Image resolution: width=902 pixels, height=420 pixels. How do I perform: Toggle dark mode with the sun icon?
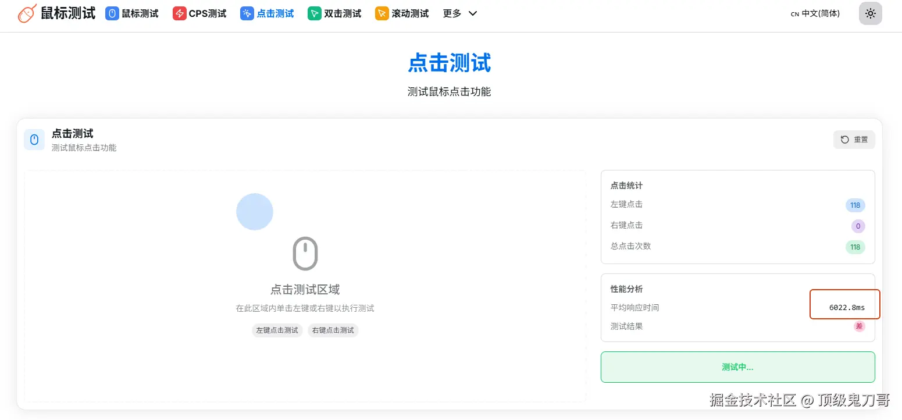870,13
